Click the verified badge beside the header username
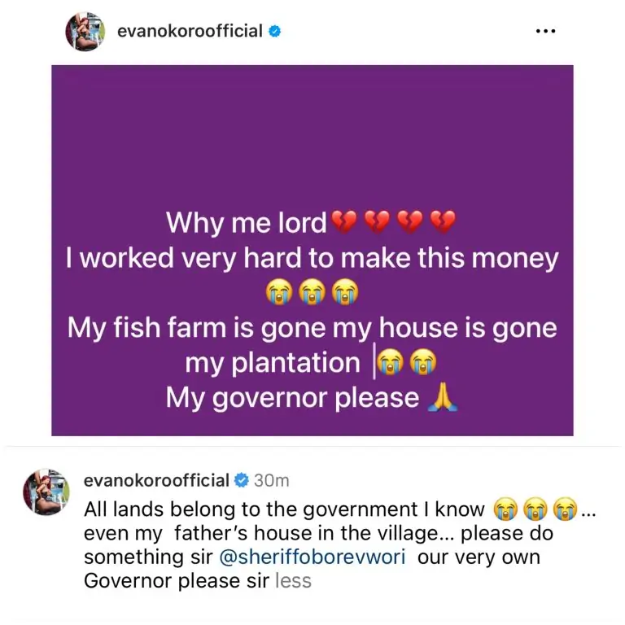 pyautogui.click(x=276, y=32)
